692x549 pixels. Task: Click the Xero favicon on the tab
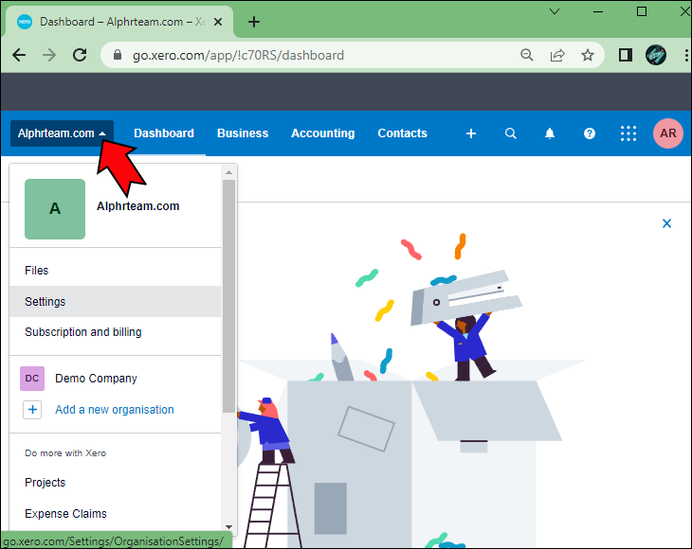click(x=25, y=22)
